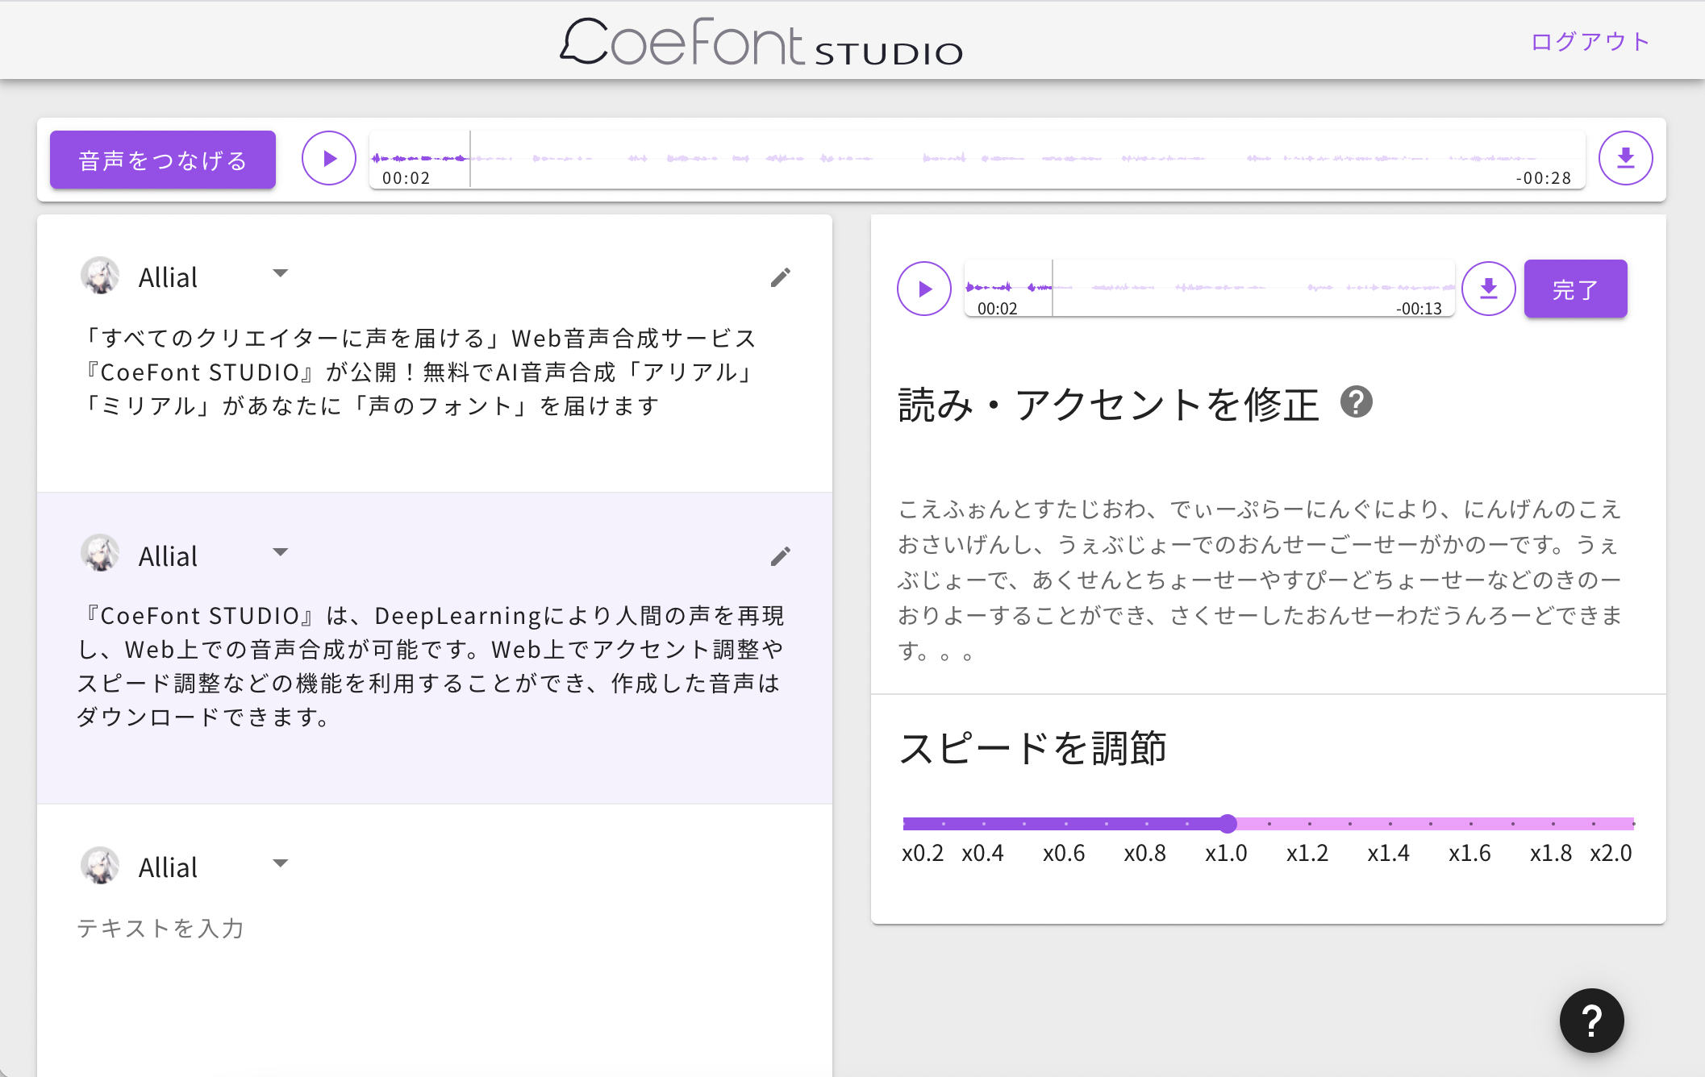Screen dimensions: 1705x1077
Task: Open voice dropdown for first Allial block
Action: [280, 273]
